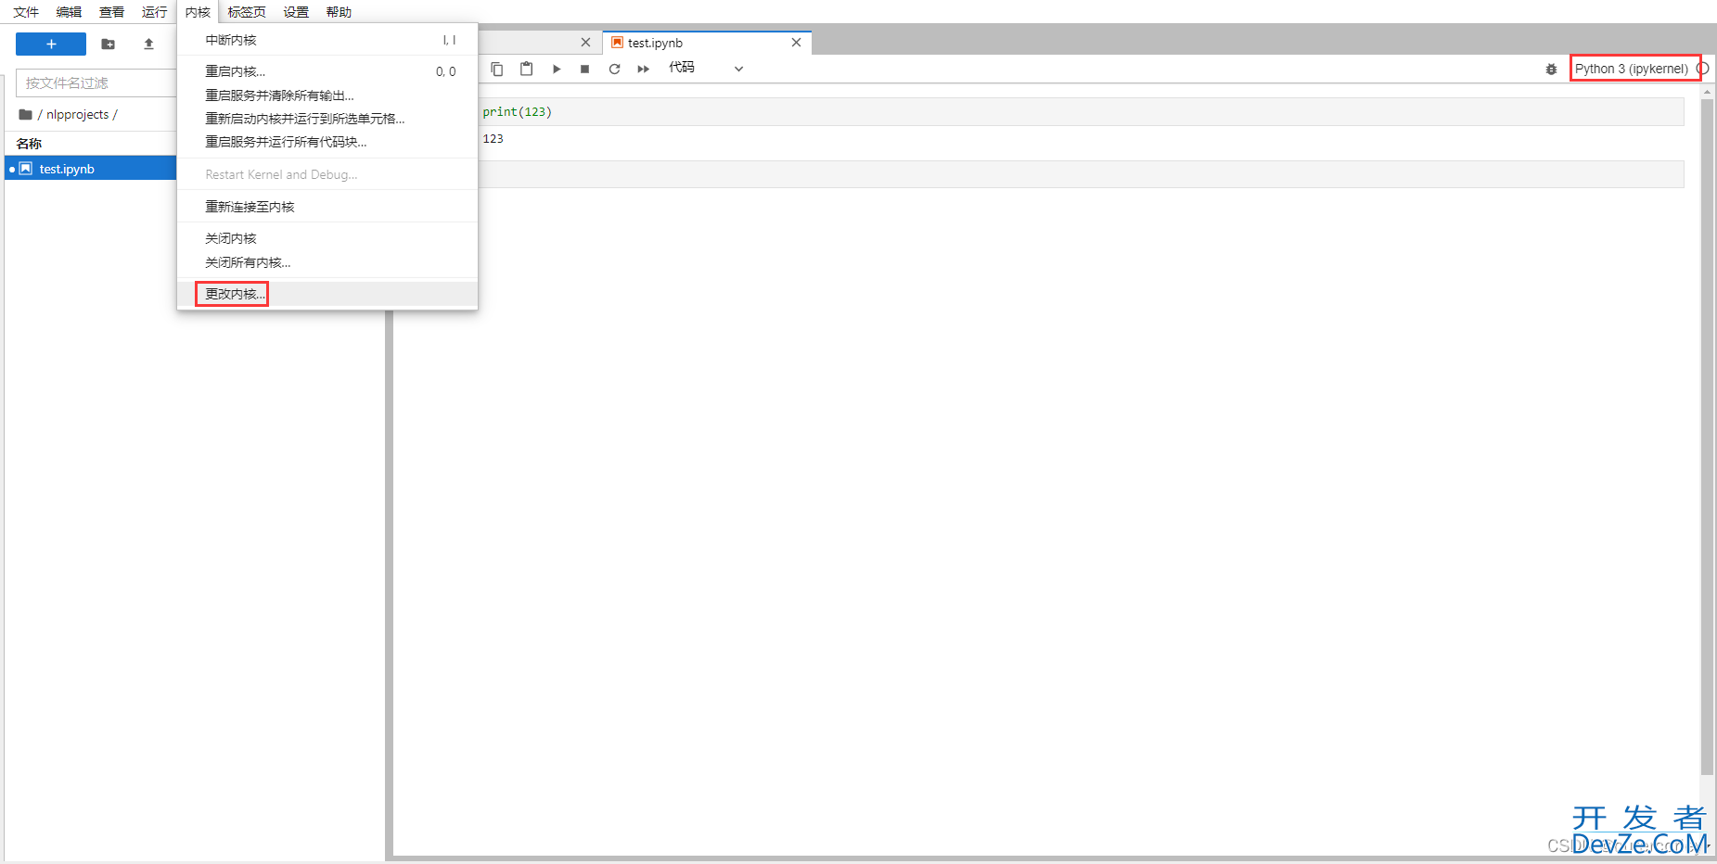Click the upload files arrow icon
Viewport: 1717px width, 864px height.
148,44
